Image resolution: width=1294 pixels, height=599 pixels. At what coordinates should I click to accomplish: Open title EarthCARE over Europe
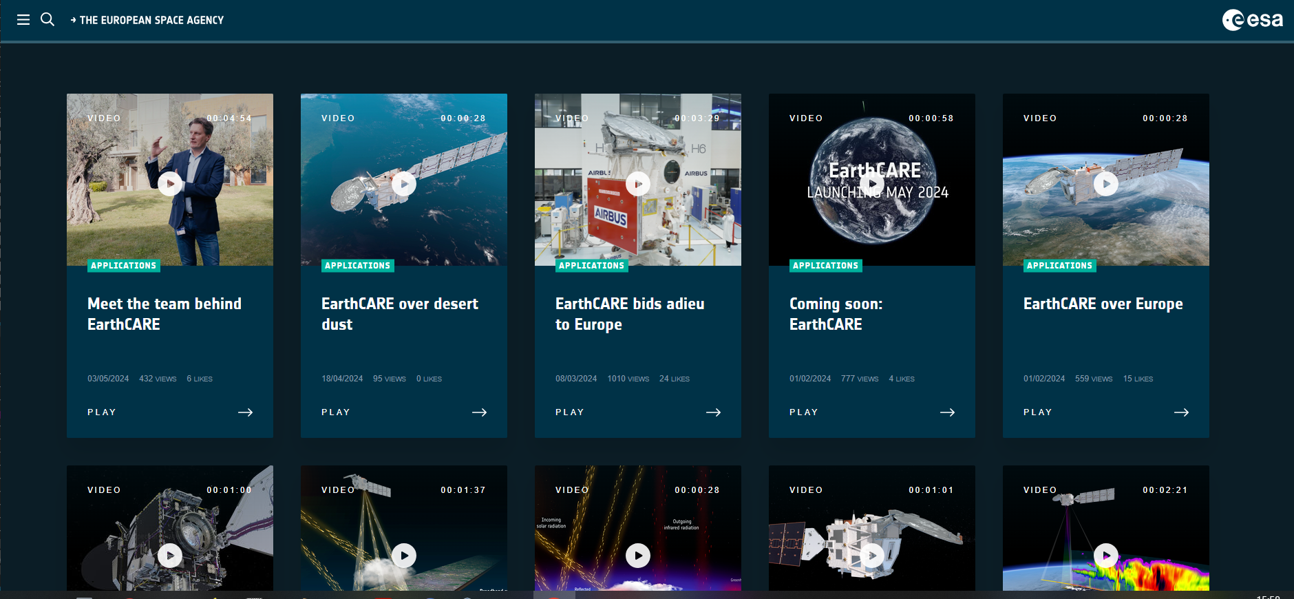click(x=1103, y=304)
